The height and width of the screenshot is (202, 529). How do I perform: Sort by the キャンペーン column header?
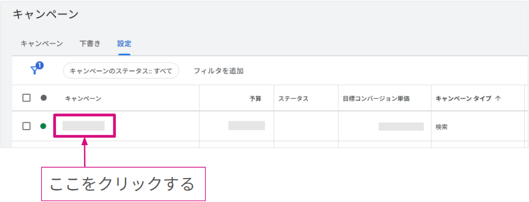click(x=83, y=98)
